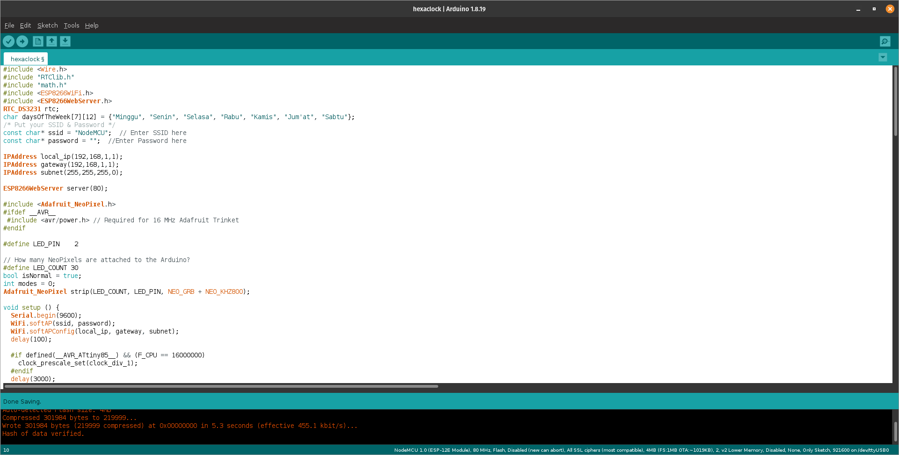Open the Edit menu
899x455 pixels.
(x=25, y=26)
